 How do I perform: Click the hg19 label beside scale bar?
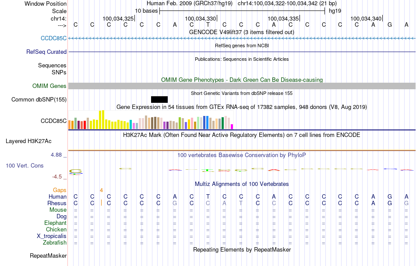[335, 11]
